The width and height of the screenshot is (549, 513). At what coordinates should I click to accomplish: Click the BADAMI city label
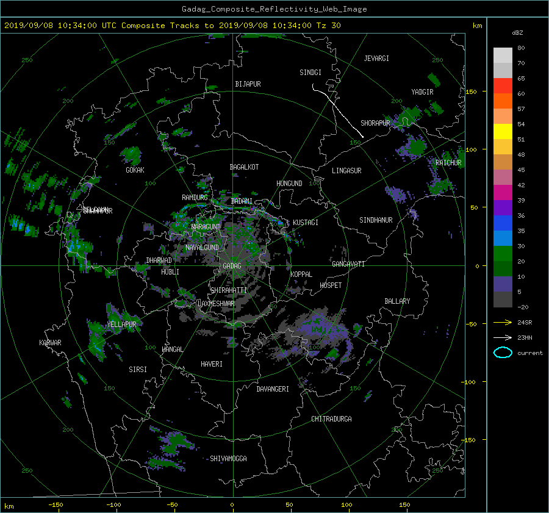(x=242, y=201)
